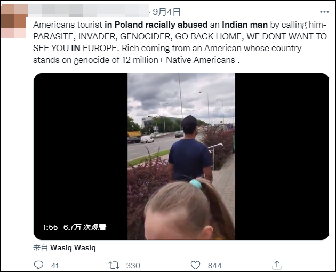Click the 1:55 video duration label
336x272 pixels.
[x=50, y=227]
